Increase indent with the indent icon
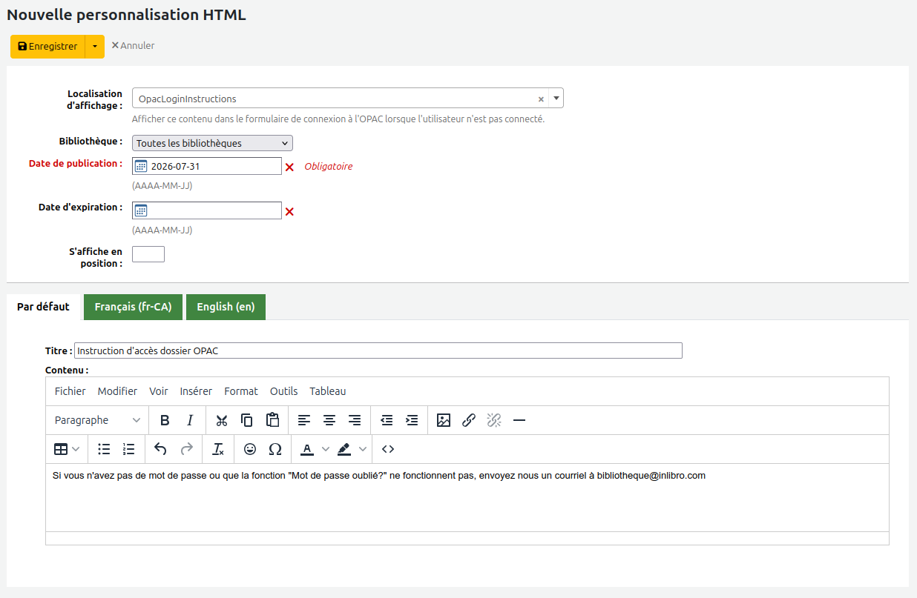The width and height of the screenshot is (917, 598). coord(412,420)
